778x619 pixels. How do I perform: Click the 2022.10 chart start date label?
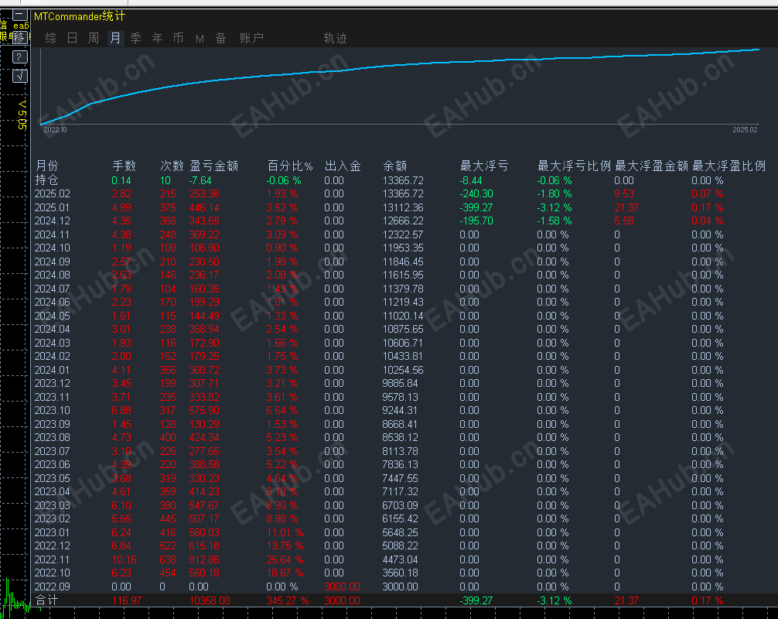pos(55,129)
